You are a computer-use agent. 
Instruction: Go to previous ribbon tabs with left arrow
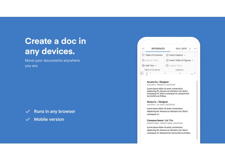(143, 49)
